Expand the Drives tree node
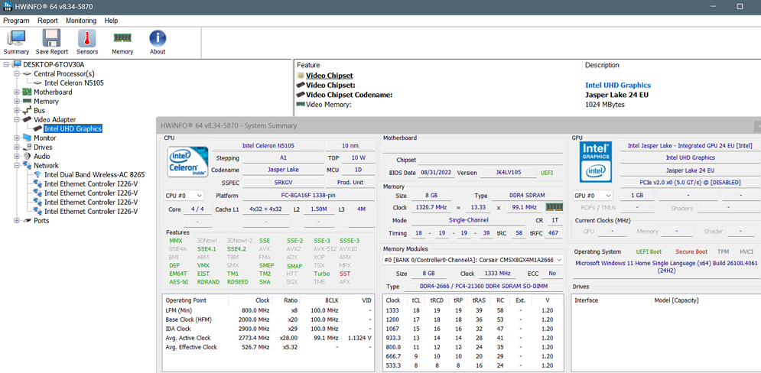Image resolution: width=761 pixels, height=373 pixels. tap(16, 148)
